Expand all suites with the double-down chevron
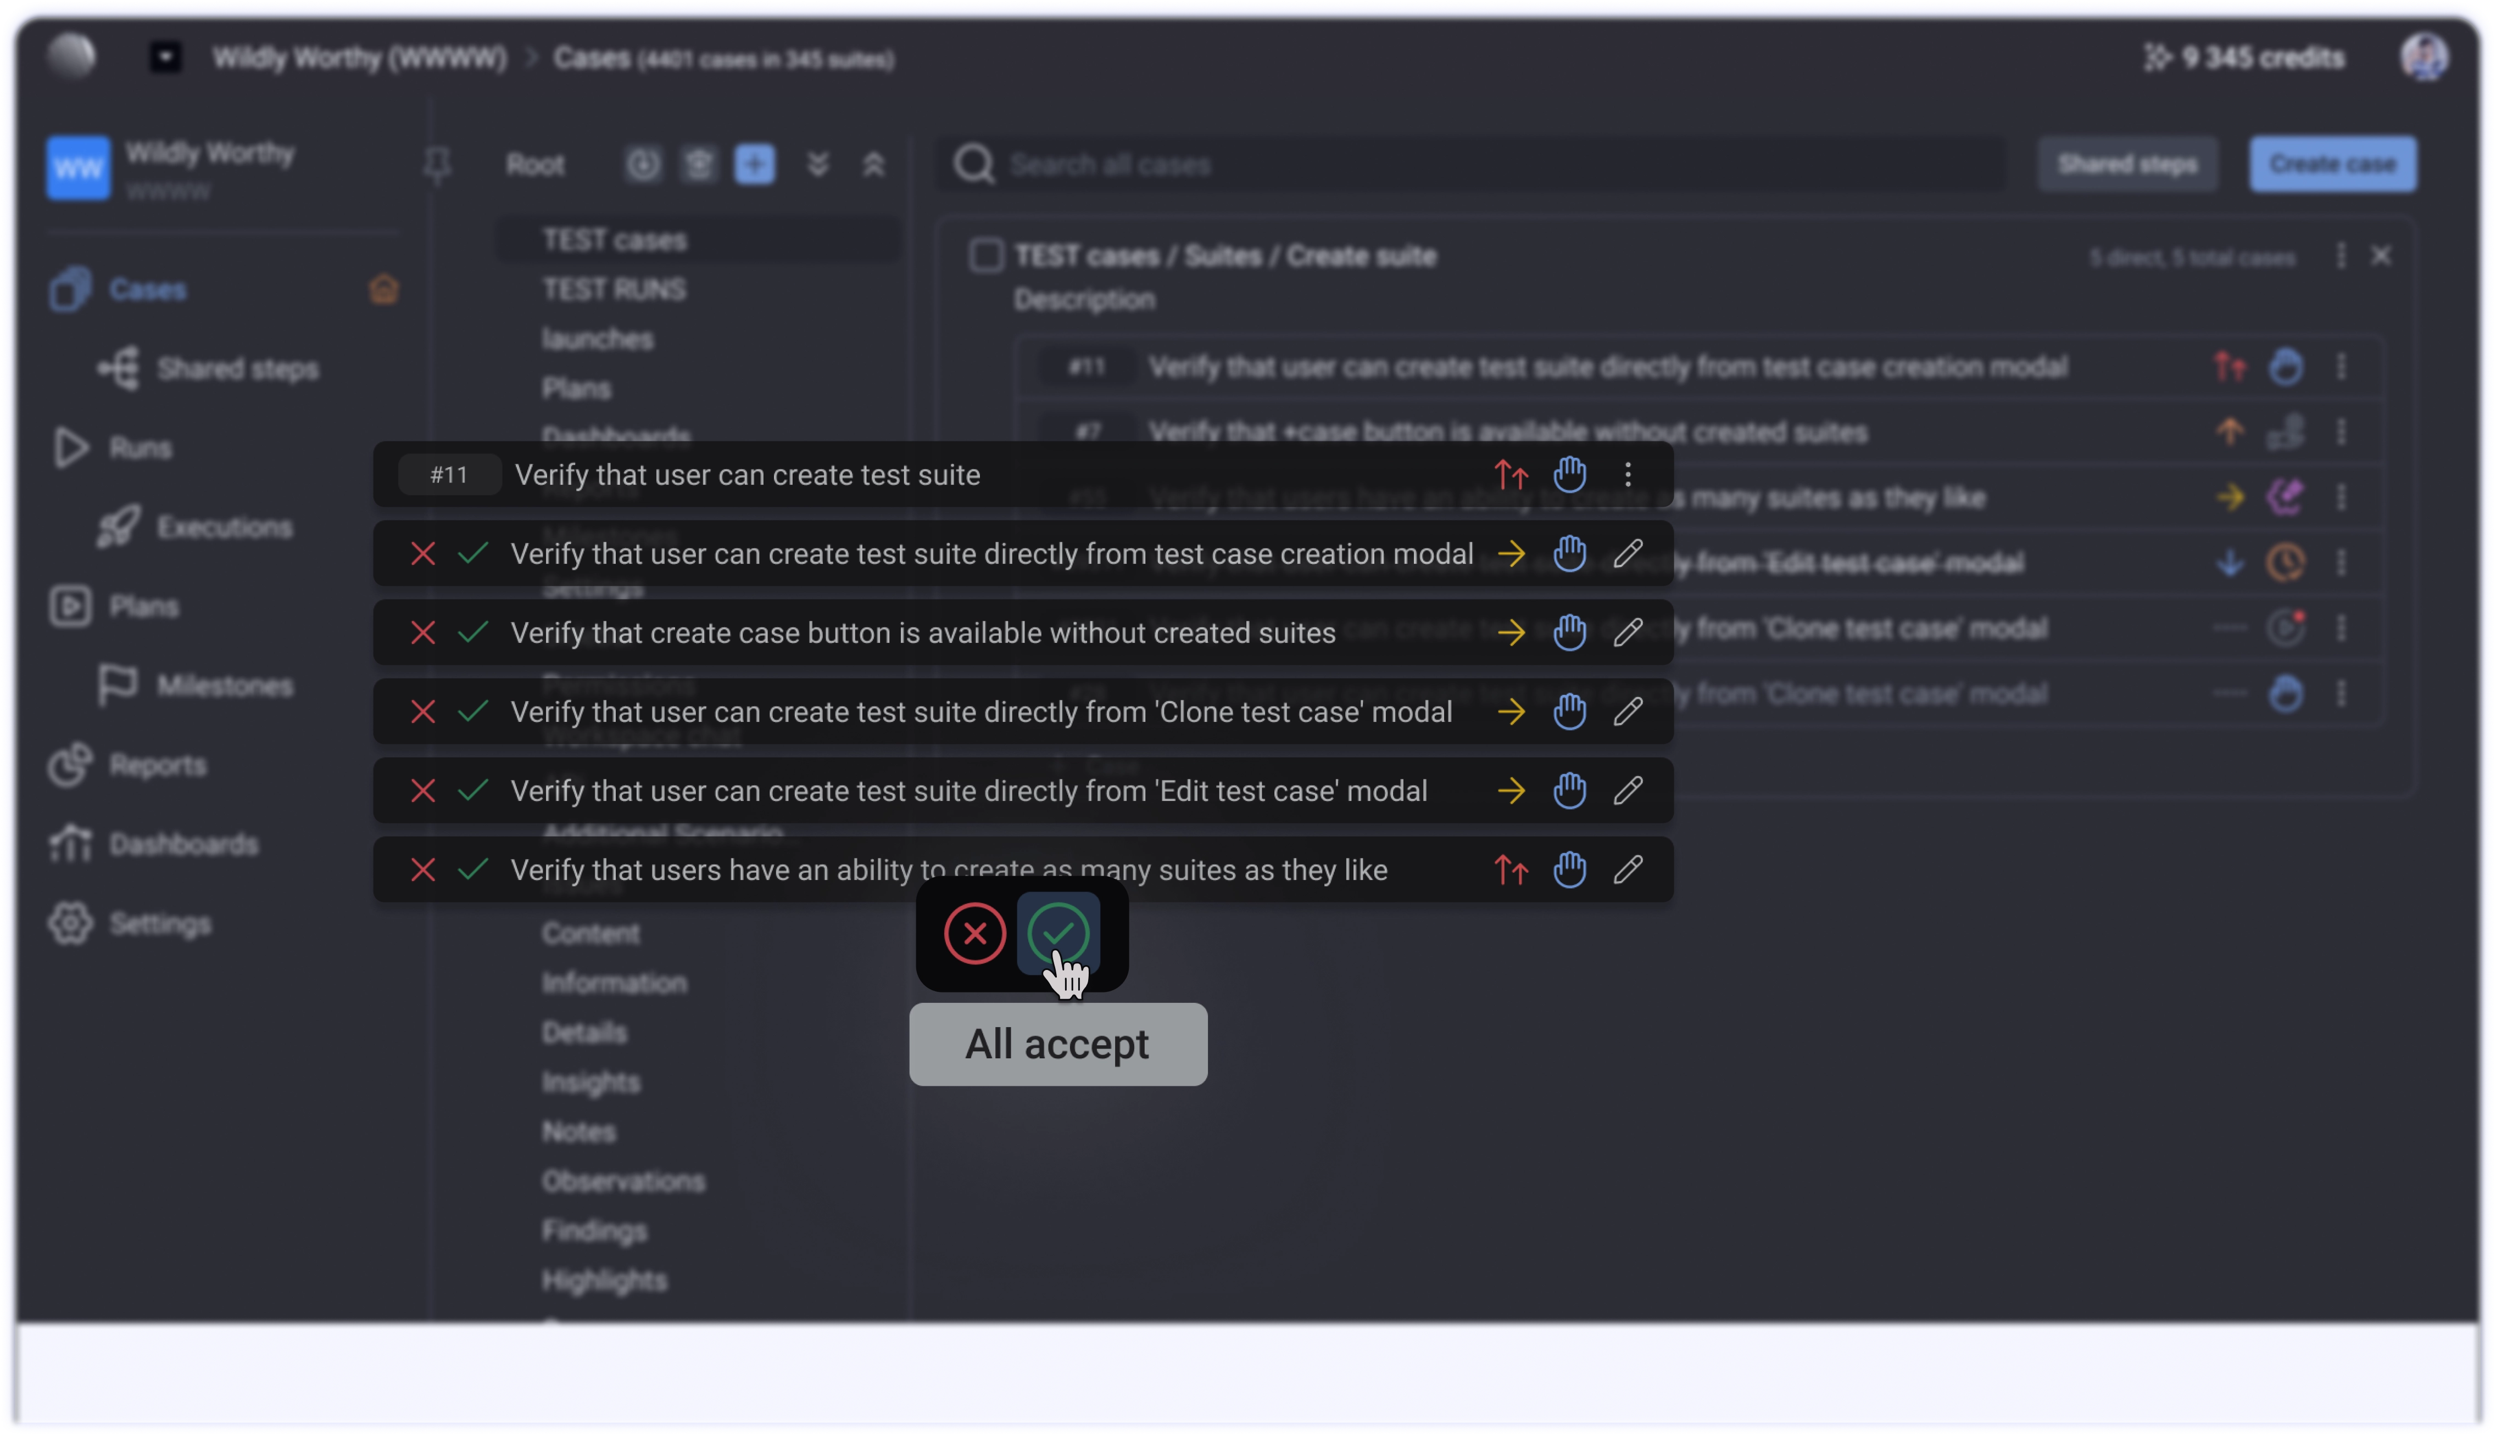This screenshot has width=2496, height=1436. coord(817,165)
